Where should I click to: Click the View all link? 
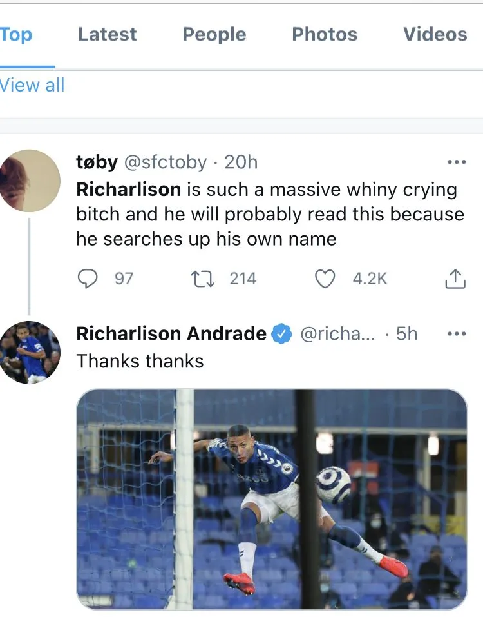tap(32, 85)
